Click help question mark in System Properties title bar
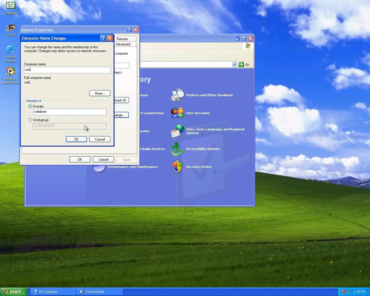The height and width of the screenshot is (296, 370). [x=129, y=30]
